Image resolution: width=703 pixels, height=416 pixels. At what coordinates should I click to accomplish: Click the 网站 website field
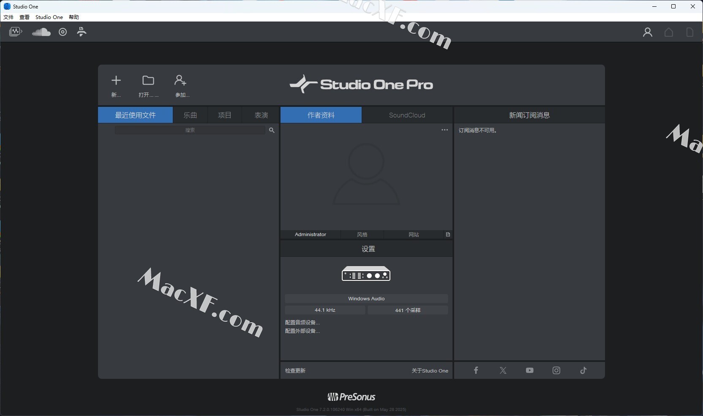coord(414,234)
